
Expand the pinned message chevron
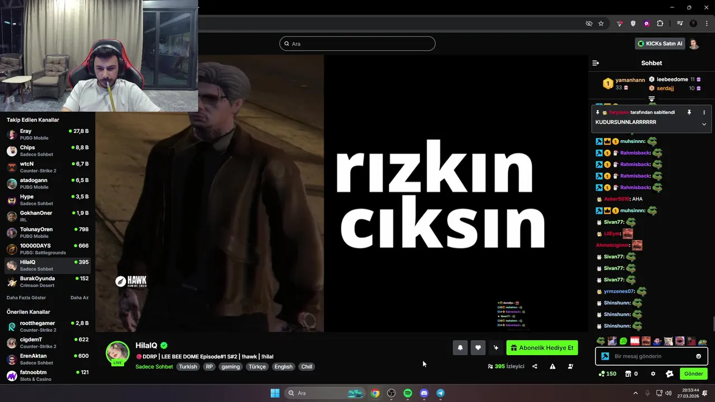click(x=704, y=124)
